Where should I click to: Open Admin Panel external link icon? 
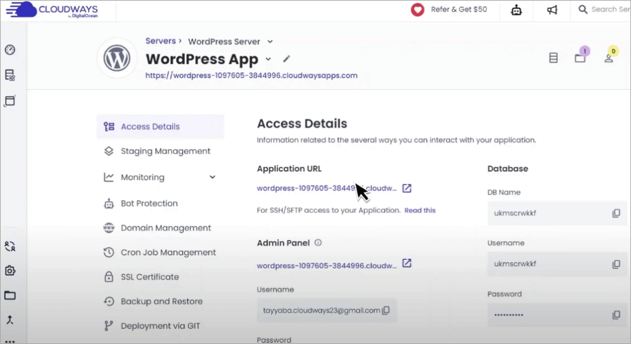pyautogui.click(x=407, y=263)
